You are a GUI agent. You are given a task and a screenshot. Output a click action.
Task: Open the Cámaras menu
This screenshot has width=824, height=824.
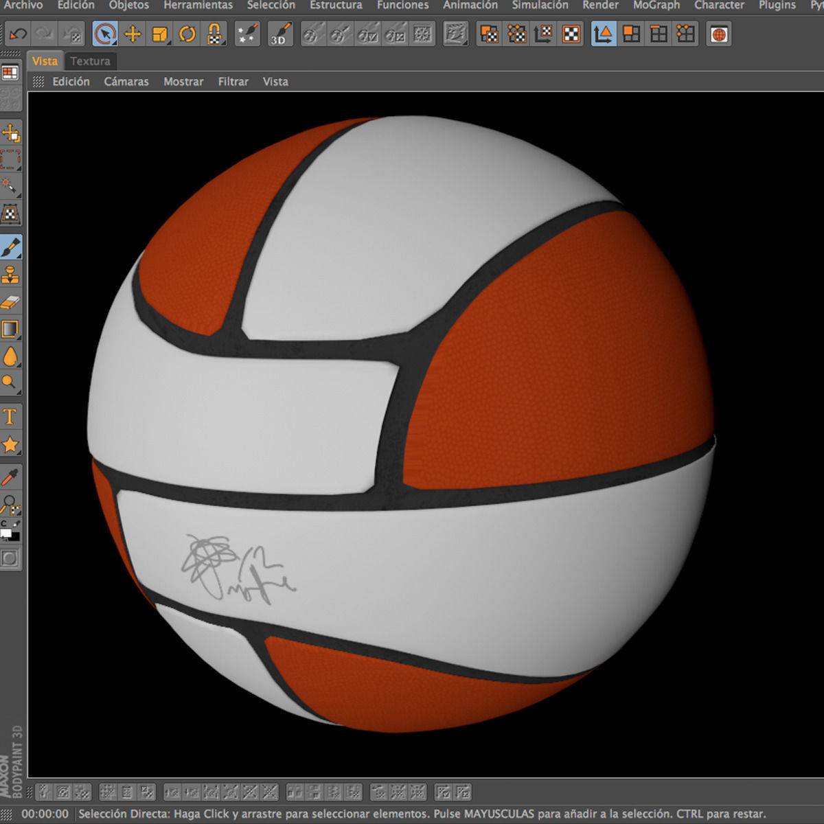(x=126, y=82)
